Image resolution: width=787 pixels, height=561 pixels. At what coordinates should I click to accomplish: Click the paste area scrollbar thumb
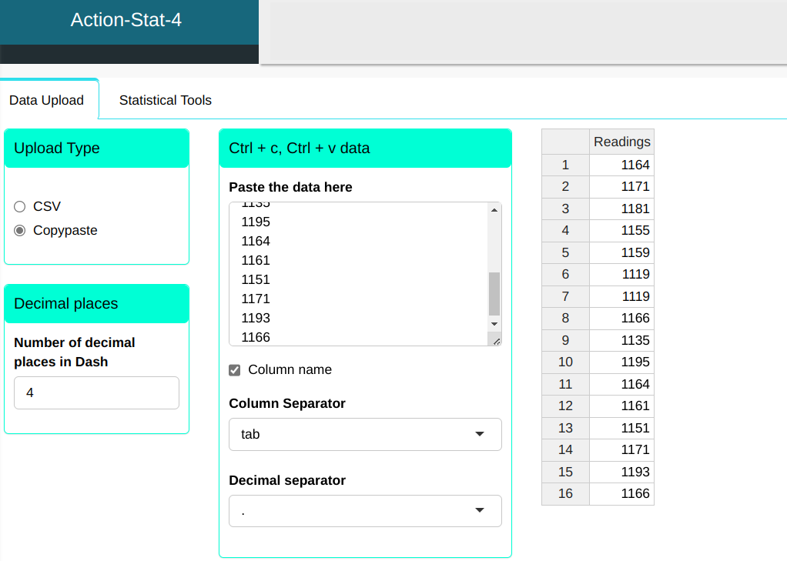click(494, 293)
